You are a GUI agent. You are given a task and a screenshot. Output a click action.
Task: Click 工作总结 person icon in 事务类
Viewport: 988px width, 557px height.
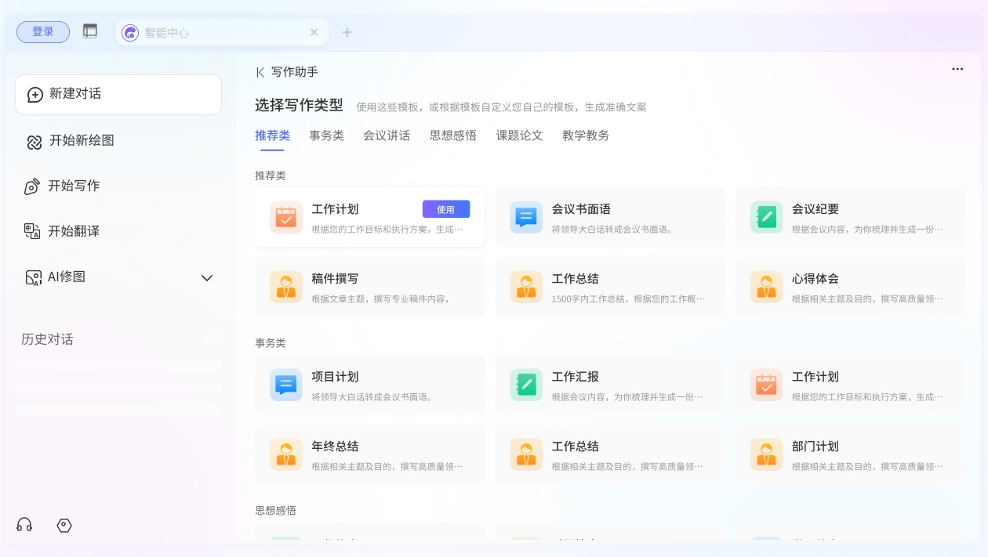click(526, 454)
